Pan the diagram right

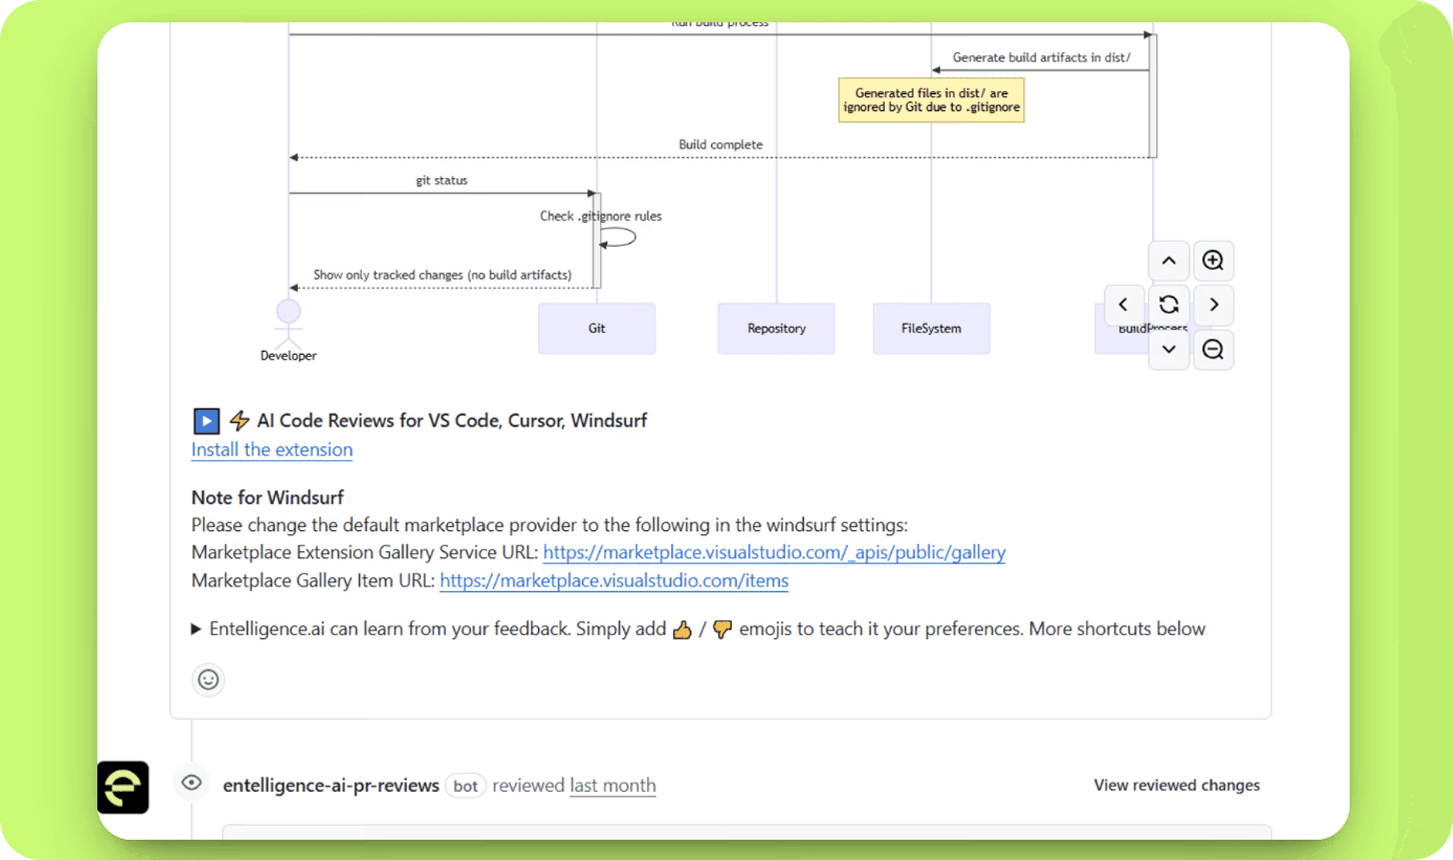point(1214,305)
